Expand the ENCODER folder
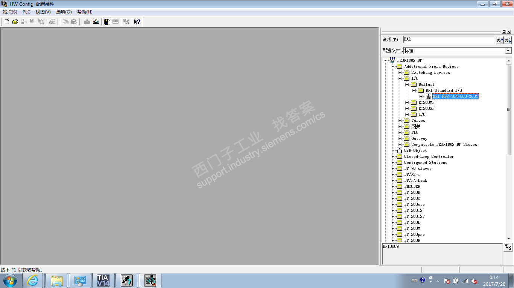 coord(392,186)
